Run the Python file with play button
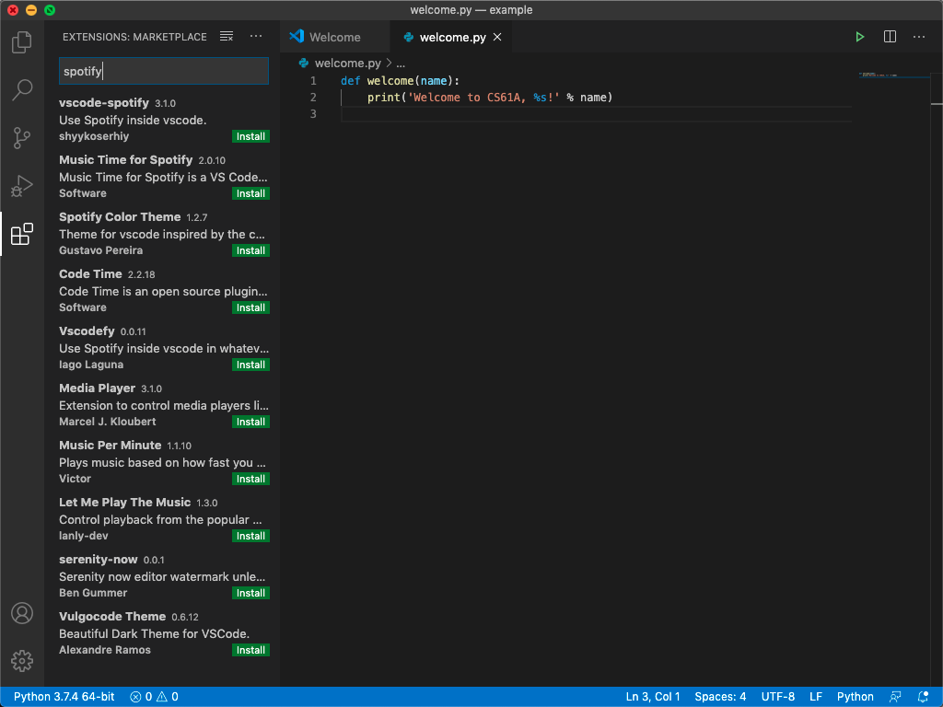This screenshot has height=707, width=943. point(859,37)
